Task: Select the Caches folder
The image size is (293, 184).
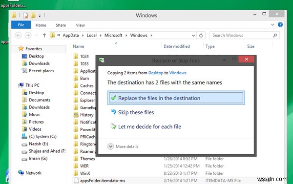Action: pos(87,85)
